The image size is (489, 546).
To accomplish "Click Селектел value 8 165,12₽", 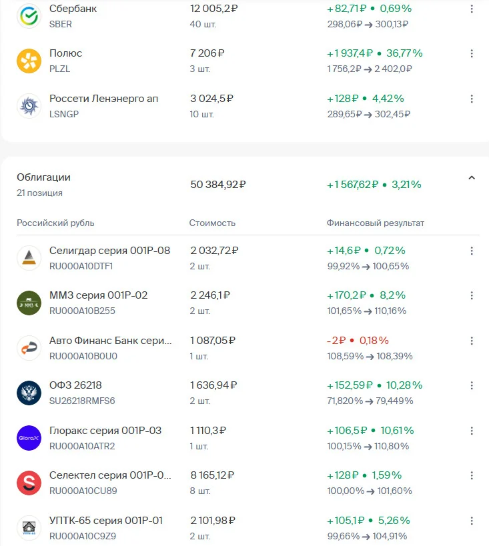I will (212, 475).
